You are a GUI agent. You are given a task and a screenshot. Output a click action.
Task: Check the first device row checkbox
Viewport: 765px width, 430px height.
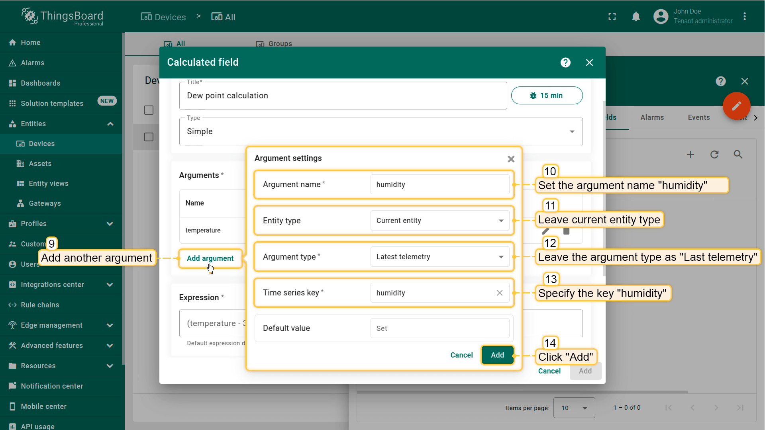point(149,110)
